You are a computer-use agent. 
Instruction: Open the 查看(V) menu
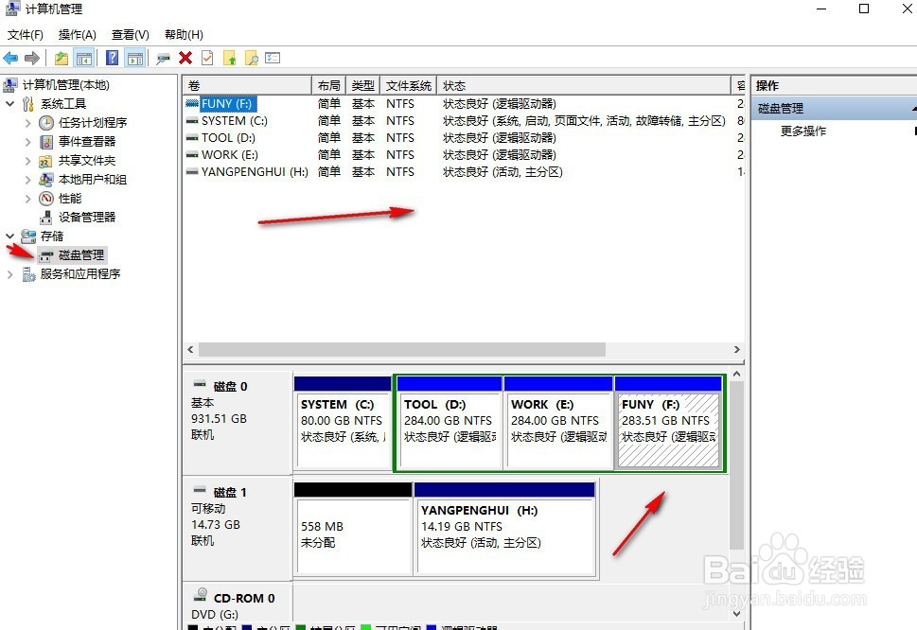point(131,34)
